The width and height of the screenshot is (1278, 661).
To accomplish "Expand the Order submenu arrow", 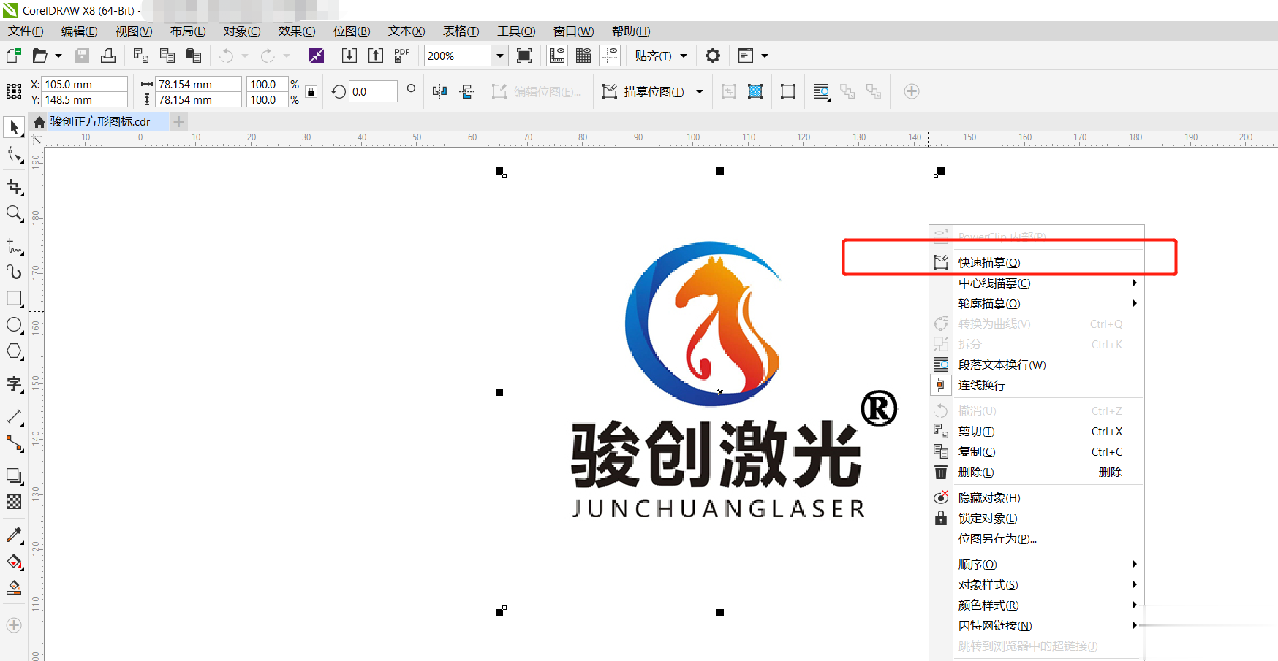I will point(1135,564).
